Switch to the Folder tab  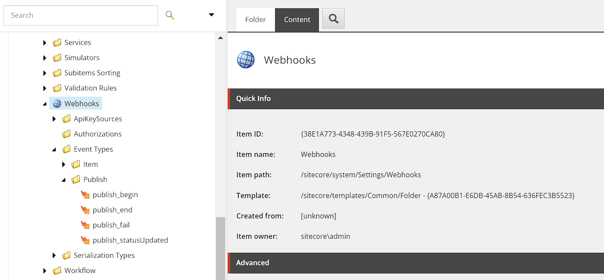pos(255,19)
